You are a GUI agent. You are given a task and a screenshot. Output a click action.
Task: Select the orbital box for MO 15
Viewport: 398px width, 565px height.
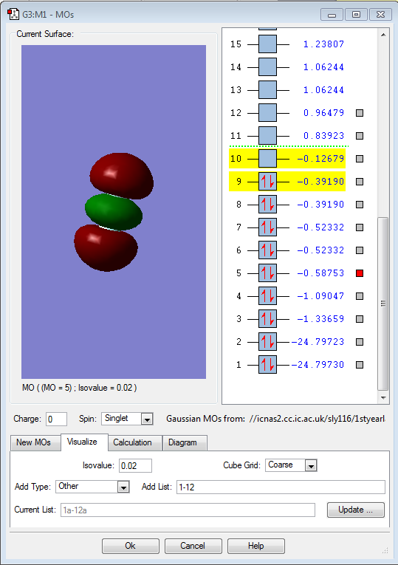[267, 44]
